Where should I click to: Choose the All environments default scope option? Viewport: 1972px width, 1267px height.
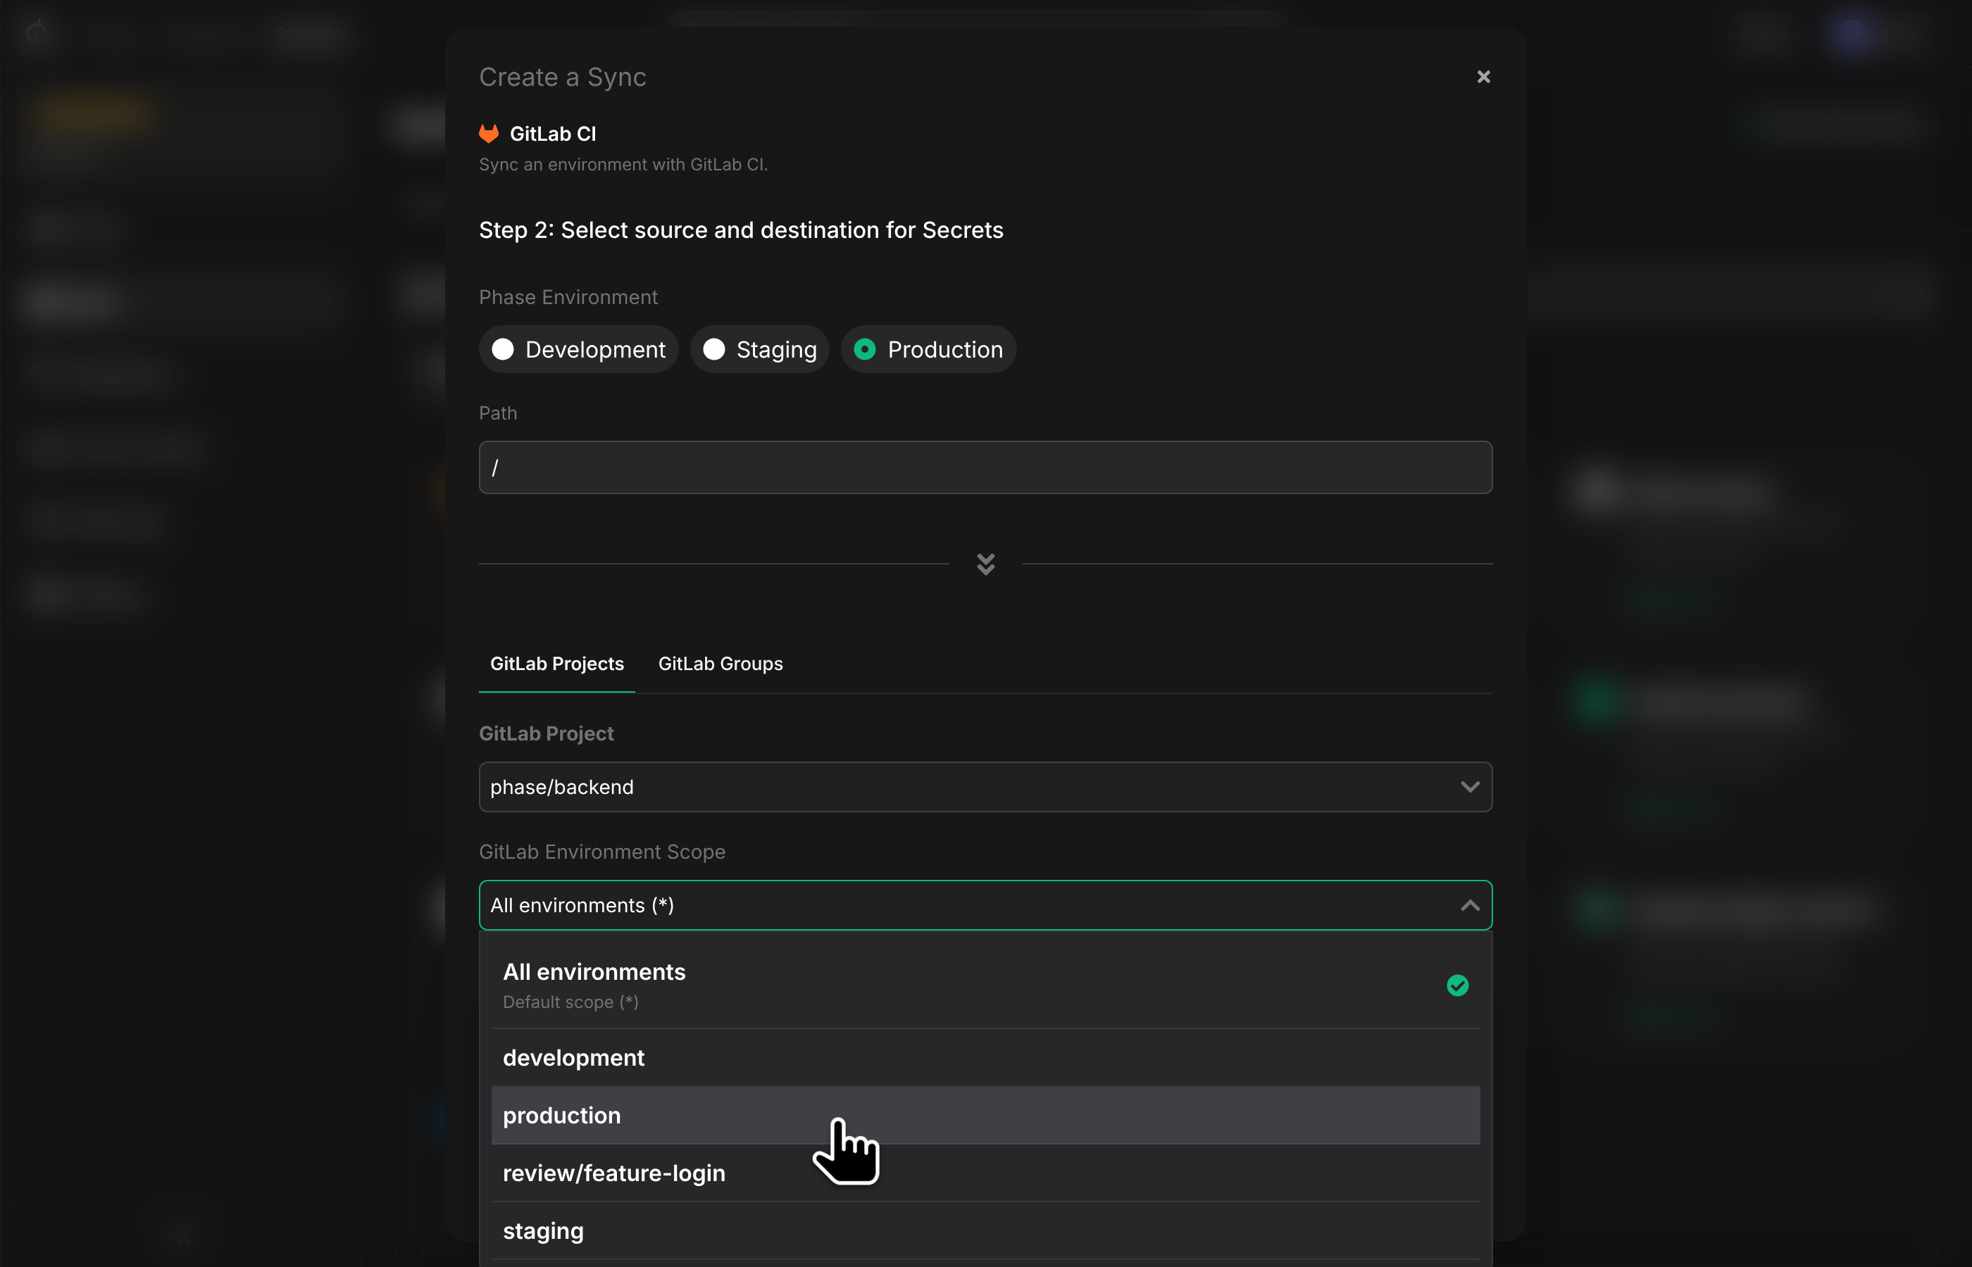[x=985, y=985]
